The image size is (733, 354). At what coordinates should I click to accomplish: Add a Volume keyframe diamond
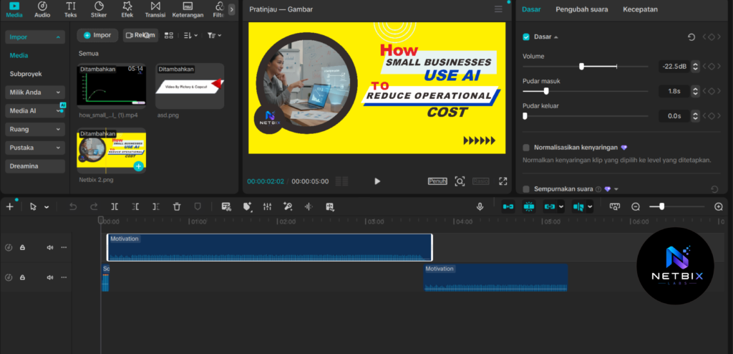click(x=711, y=67)
